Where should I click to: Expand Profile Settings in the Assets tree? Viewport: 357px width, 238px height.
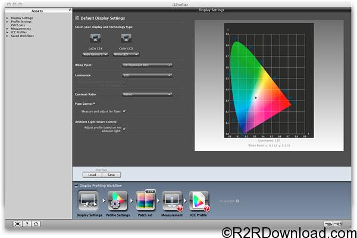7,21
